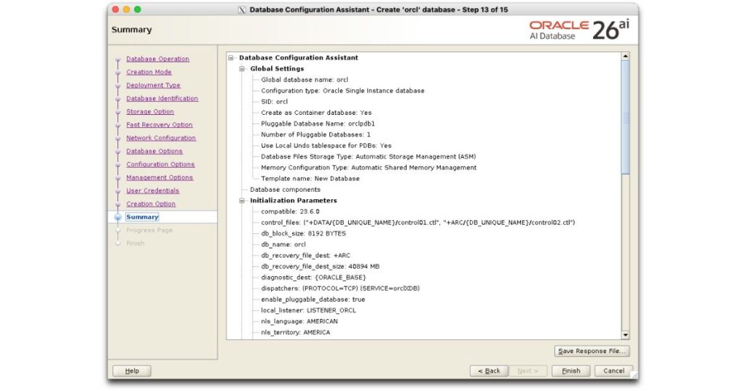Select the Database components tree row
Image resolution: width=746 pixels, height=391 pixels.
pyautogui.click(x=285, y=190)
